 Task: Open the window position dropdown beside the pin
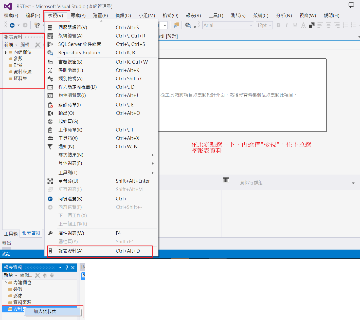click(60, 267)
